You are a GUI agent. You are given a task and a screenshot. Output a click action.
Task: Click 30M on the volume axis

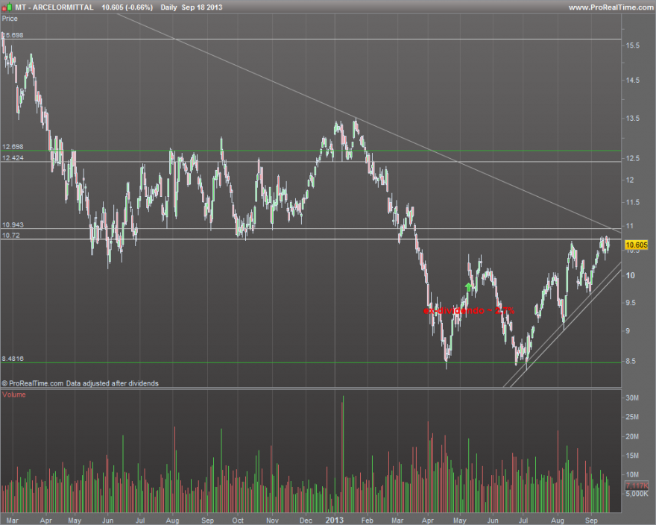(x=632, y=397)
